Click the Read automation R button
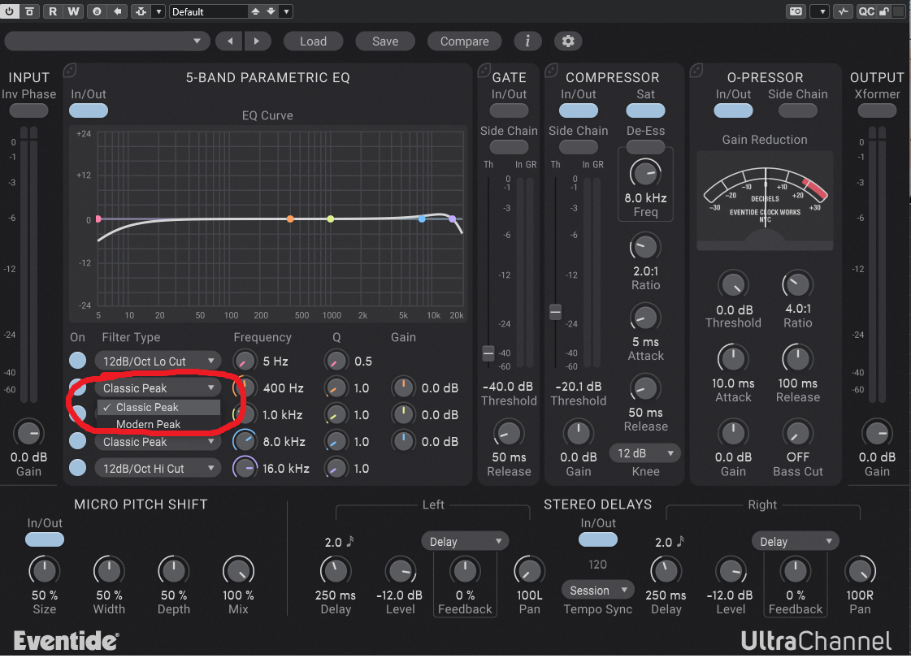 pos(53,11)
